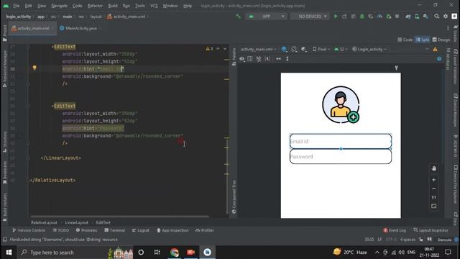Open the APP run configuration dropdown
Viewport: 460px width, 259px height.
pos(267,17)
